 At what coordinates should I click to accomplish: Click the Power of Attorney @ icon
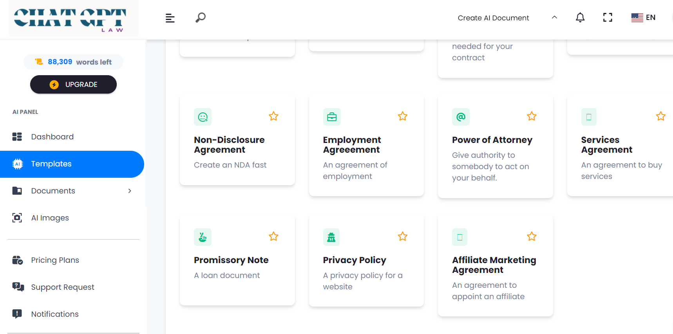(x=461, y=117)
